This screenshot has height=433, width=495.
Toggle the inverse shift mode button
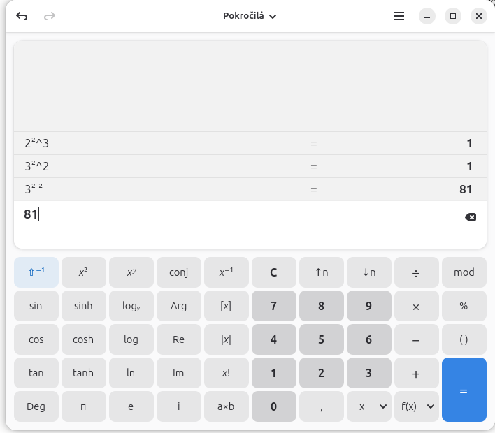click(36, 272)
